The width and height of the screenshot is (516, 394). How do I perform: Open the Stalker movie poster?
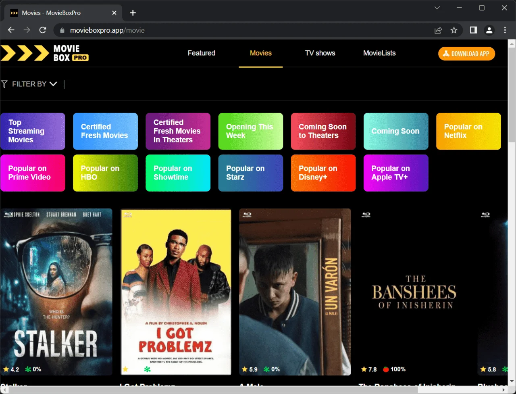pos(56,292)
